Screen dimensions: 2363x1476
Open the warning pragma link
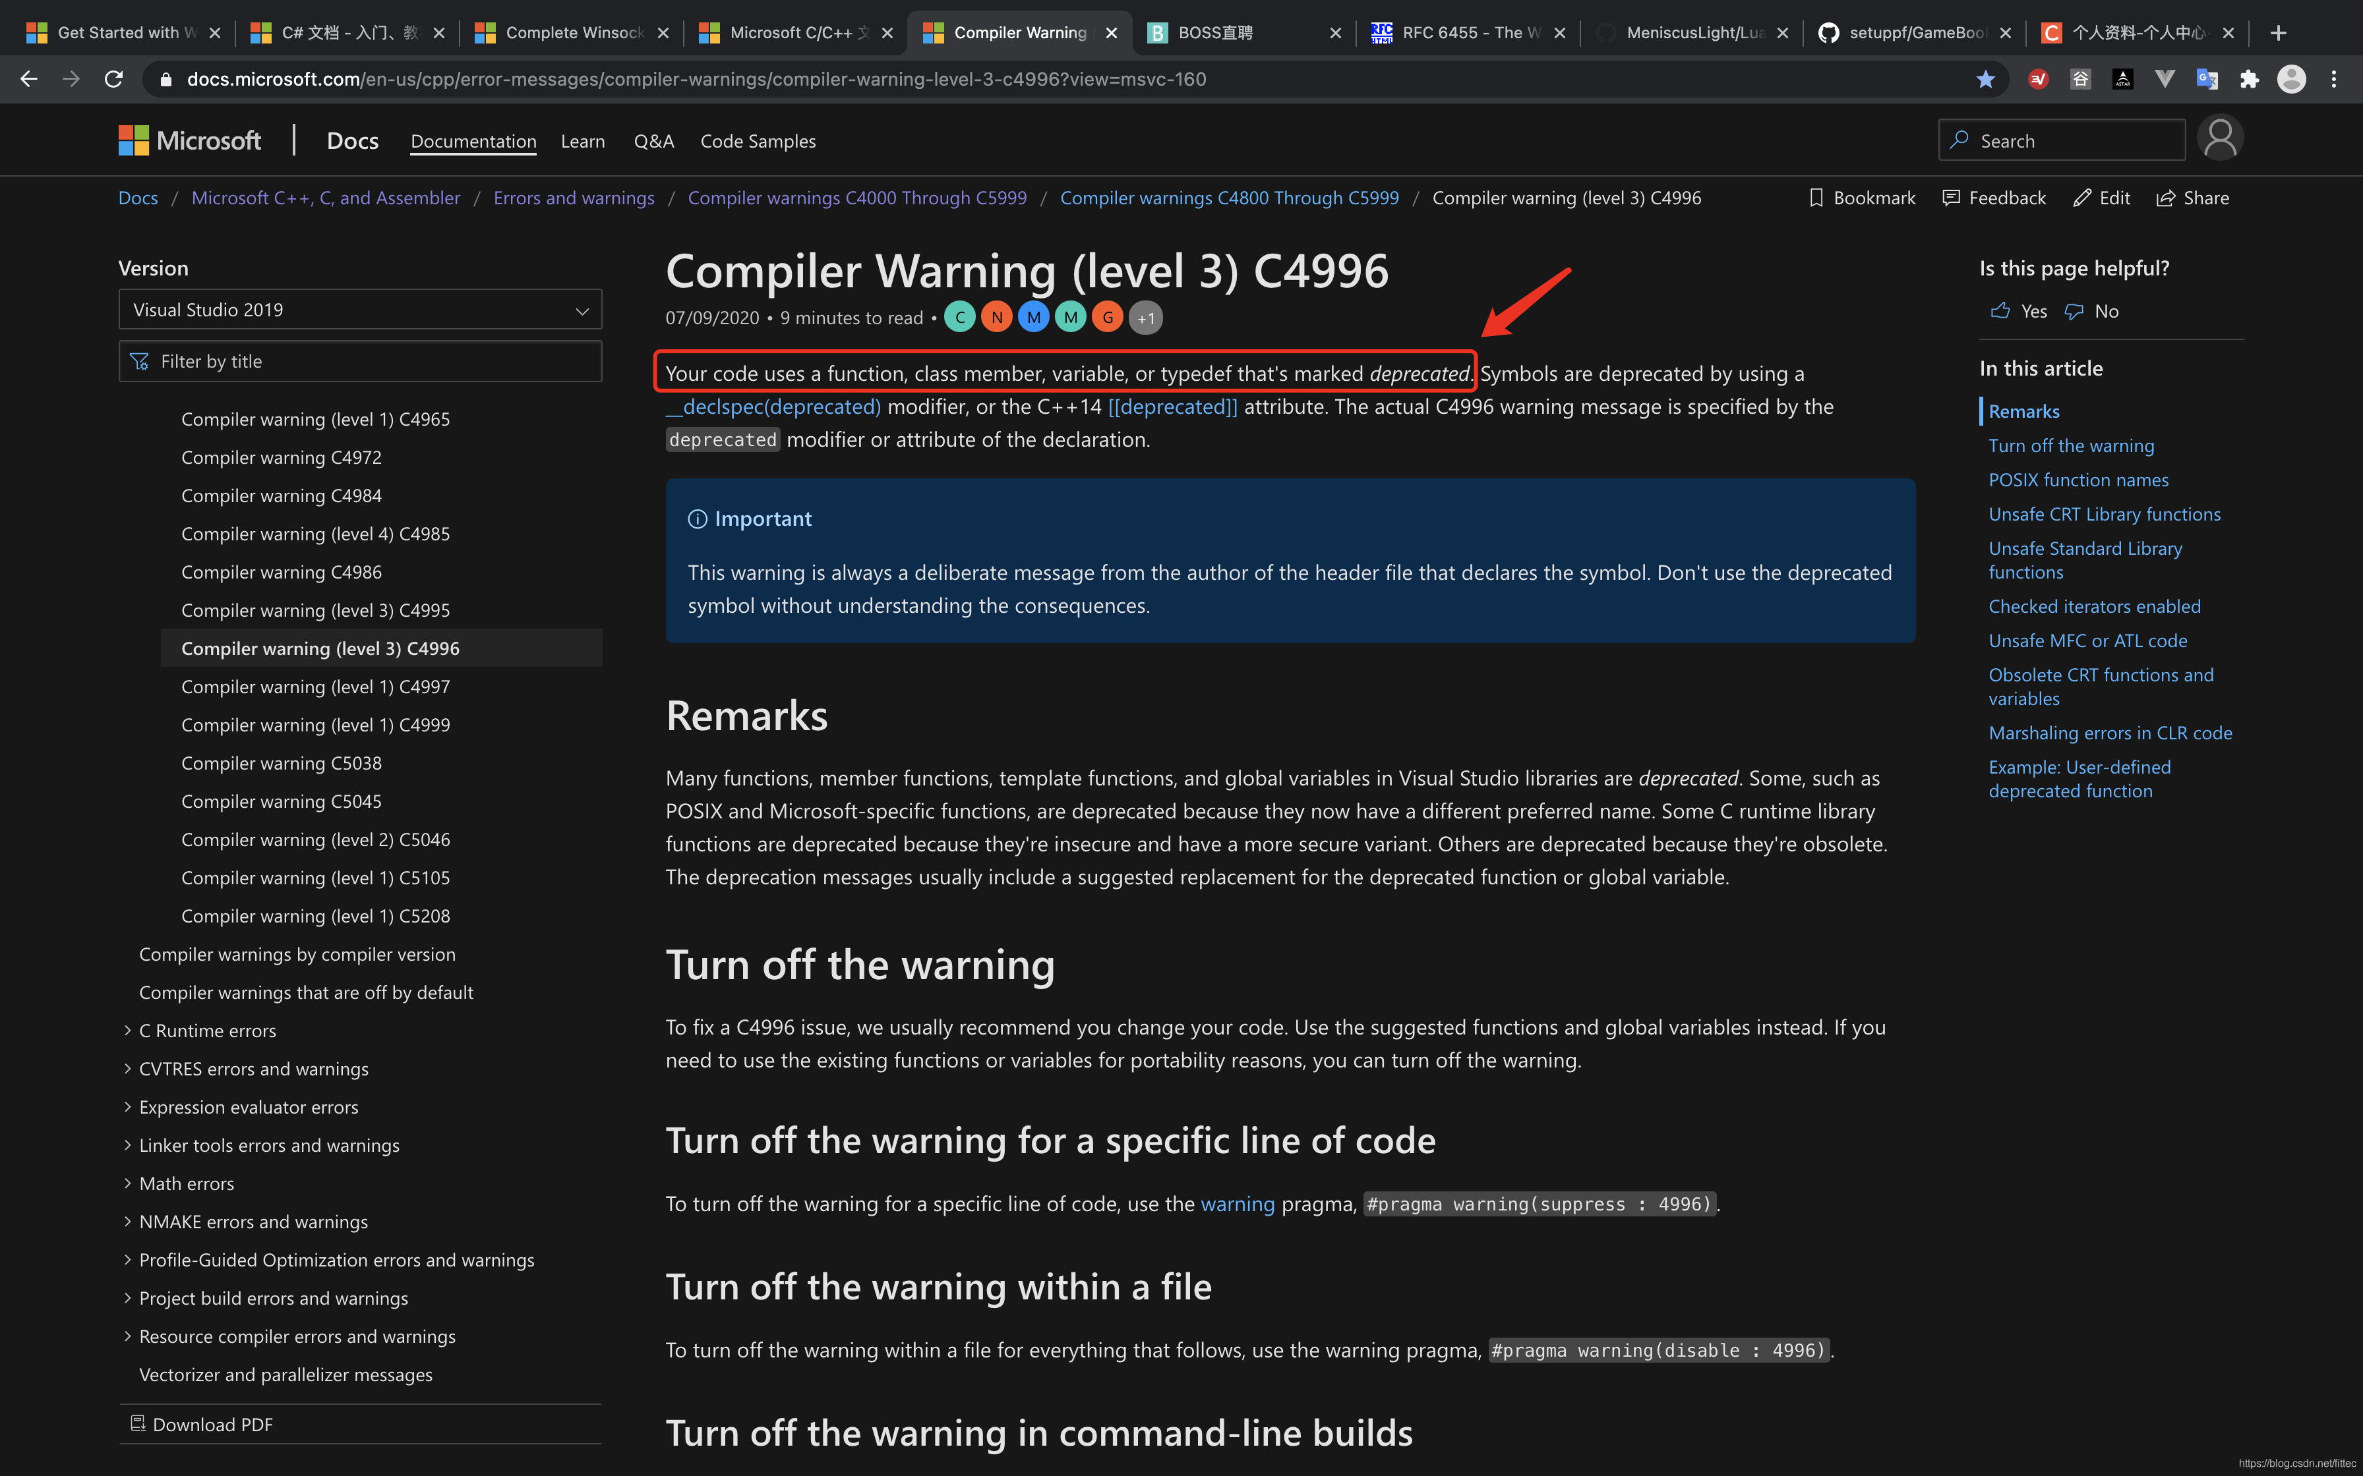coord(1237,1204)
